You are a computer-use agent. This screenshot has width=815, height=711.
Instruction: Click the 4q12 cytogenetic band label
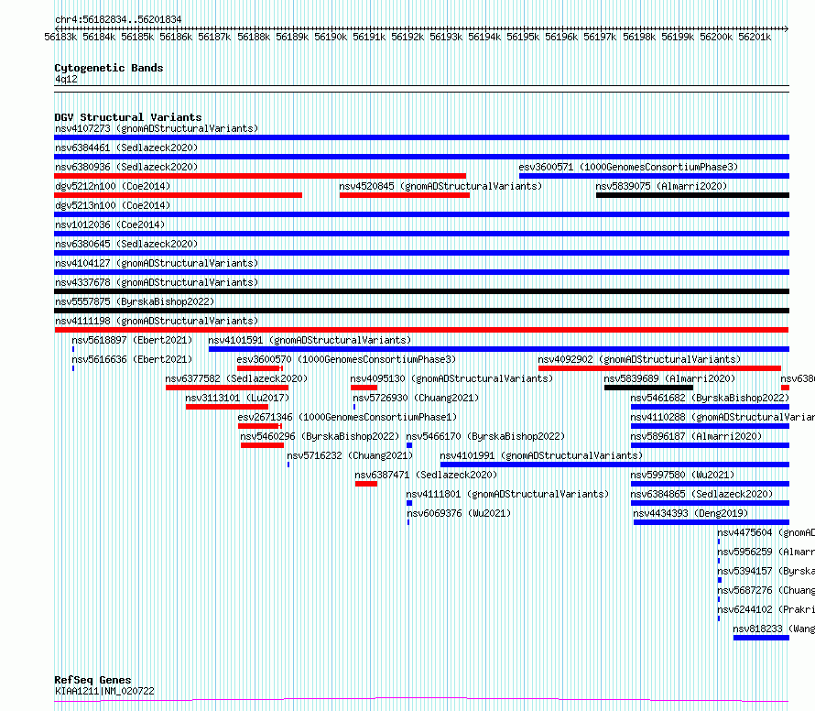click(66, 79)
